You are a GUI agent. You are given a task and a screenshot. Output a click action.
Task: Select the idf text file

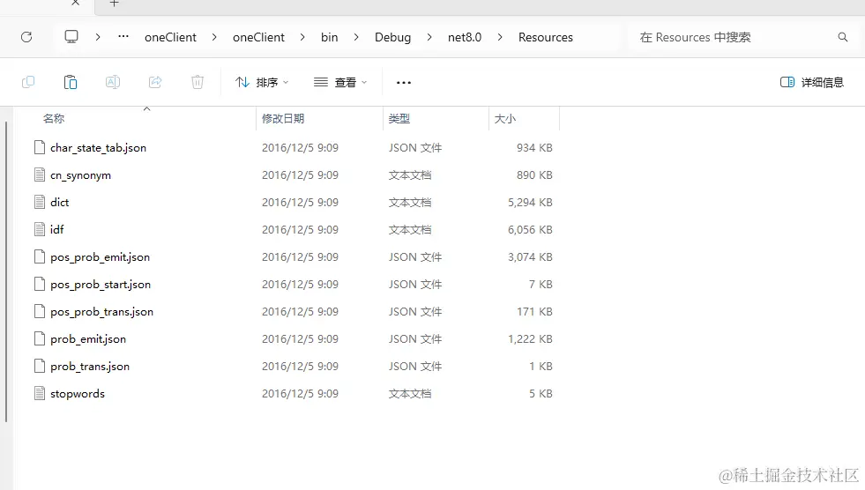point(56,229)
